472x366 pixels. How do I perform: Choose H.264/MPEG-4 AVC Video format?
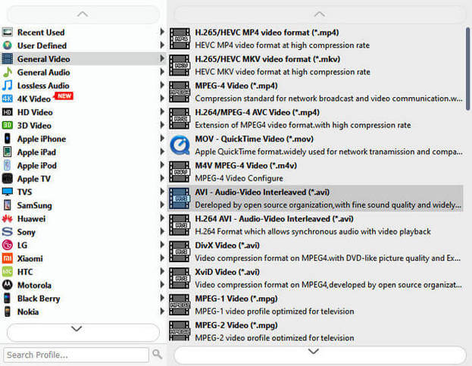pyautogui.click(x=315, y=118)
